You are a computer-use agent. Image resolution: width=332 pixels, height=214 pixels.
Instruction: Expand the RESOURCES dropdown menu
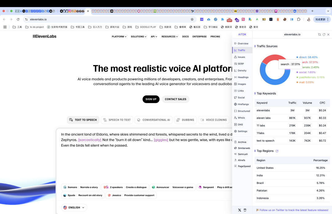coord(170,37)
